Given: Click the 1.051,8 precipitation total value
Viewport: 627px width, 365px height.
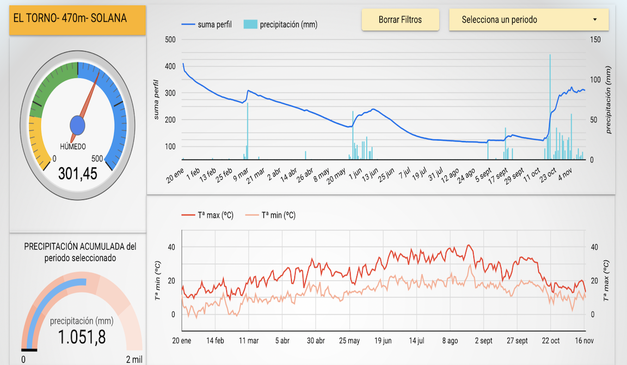Looking at the screenshot, I should [82, 338].
